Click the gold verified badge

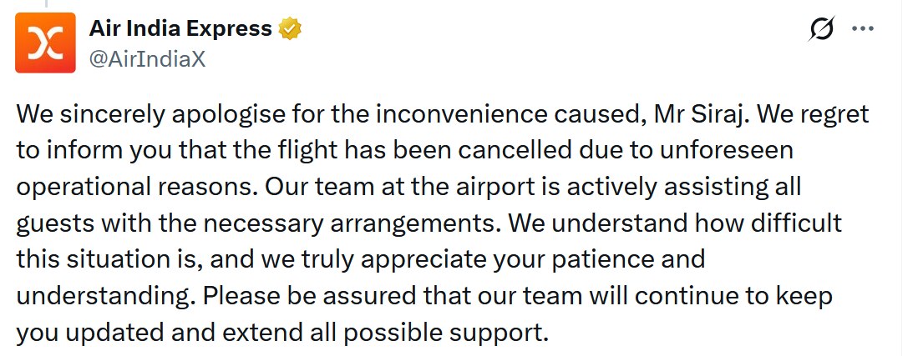pos(290,29)
